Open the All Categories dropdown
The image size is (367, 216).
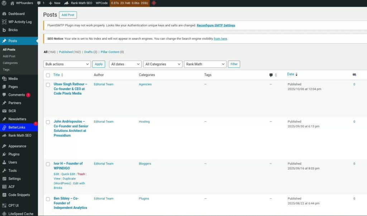pos(163,64)
